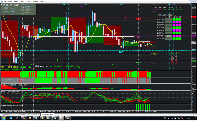Click the EURCHFfw last-column green signal square

(x=180, y=28)
